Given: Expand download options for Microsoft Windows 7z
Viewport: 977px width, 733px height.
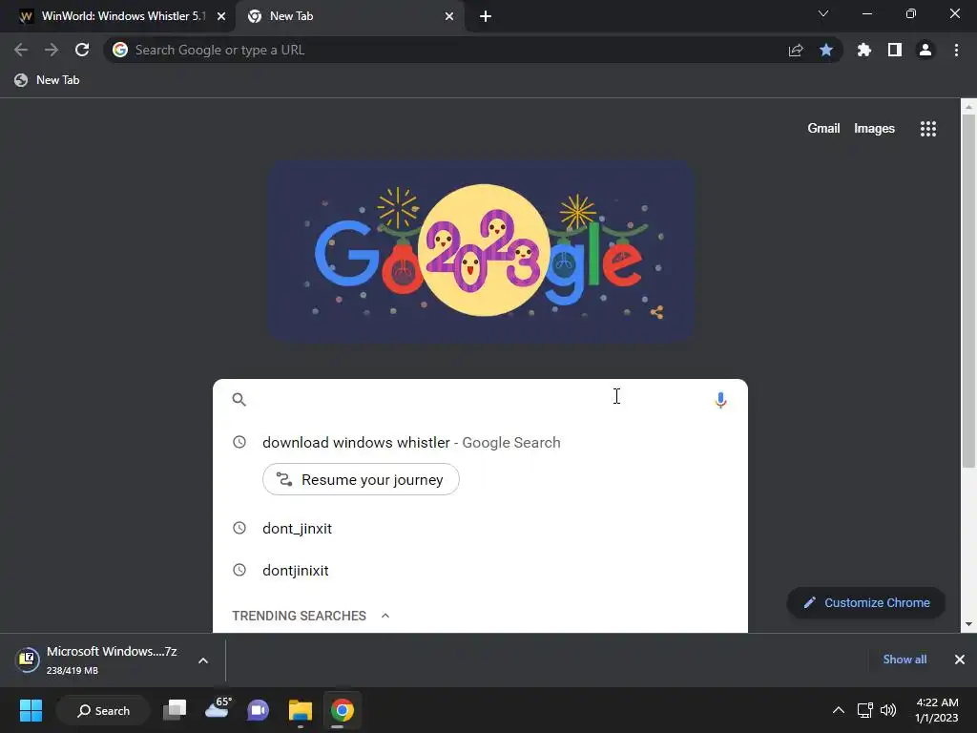Looking at the screenshot, I should click(203, 660).
